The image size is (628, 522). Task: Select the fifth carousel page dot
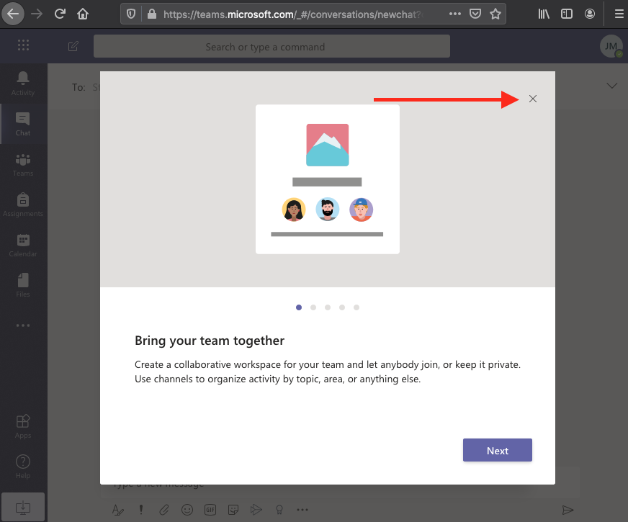point(356,307)
